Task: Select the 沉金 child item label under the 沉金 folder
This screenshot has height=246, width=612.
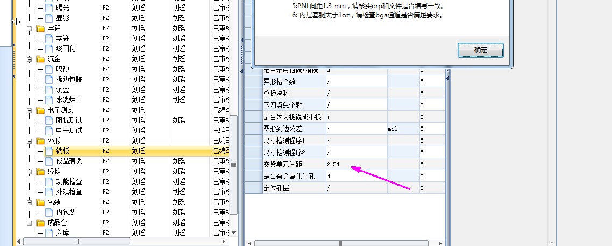Action: [62, 89]
